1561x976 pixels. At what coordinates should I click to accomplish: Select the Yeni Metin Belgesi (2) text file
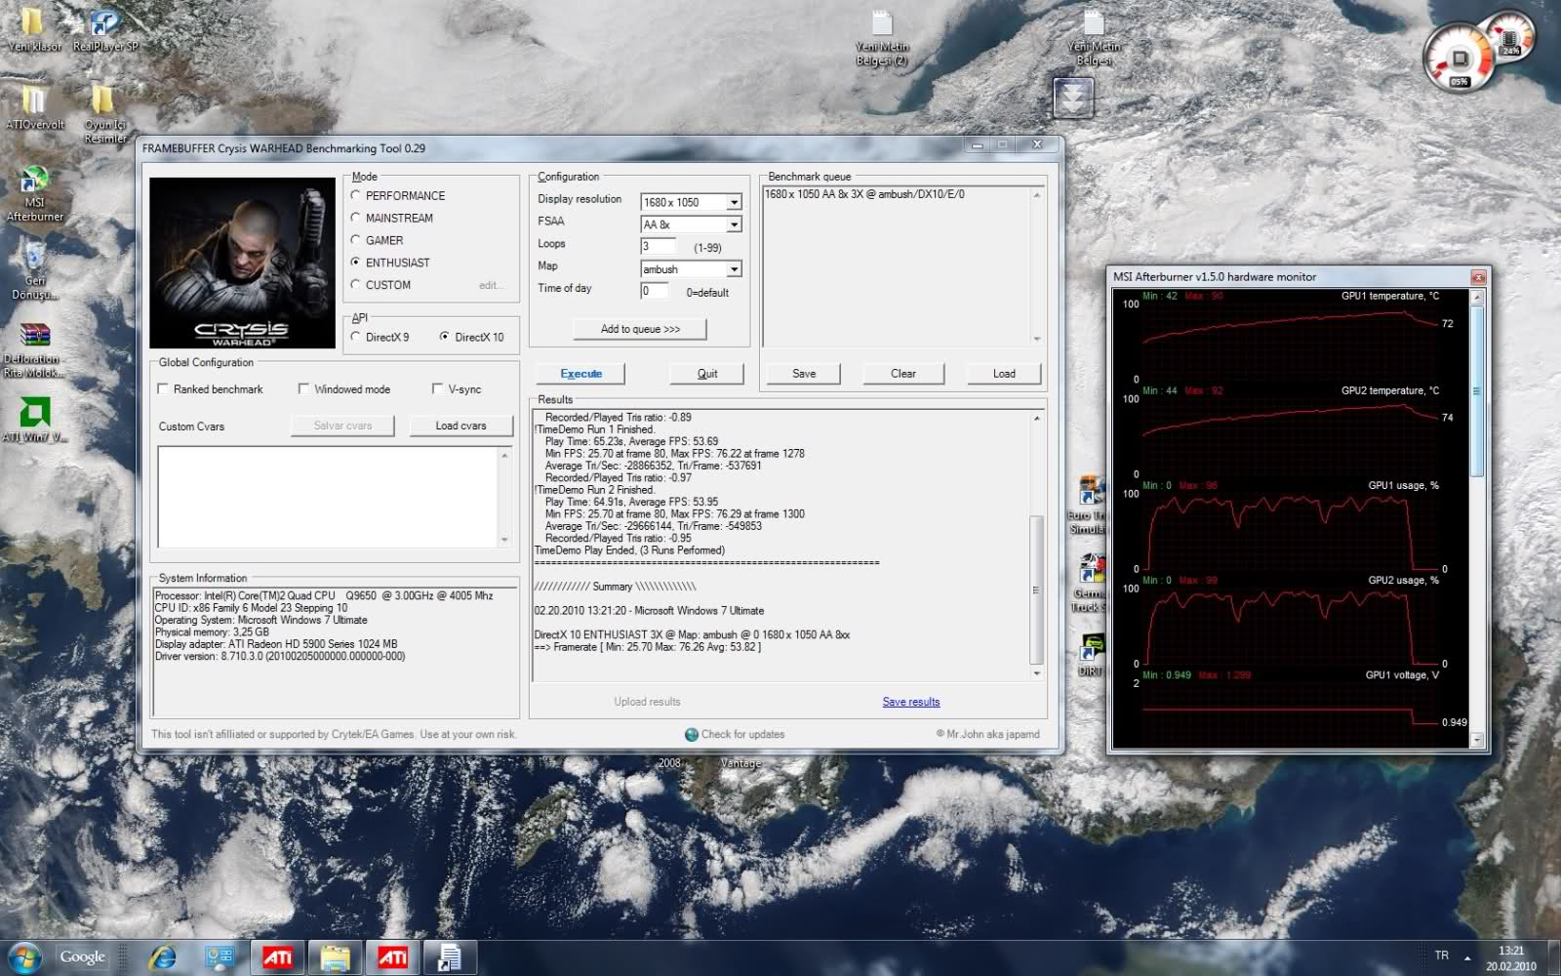pyautogui.click(x=882, y=37)
